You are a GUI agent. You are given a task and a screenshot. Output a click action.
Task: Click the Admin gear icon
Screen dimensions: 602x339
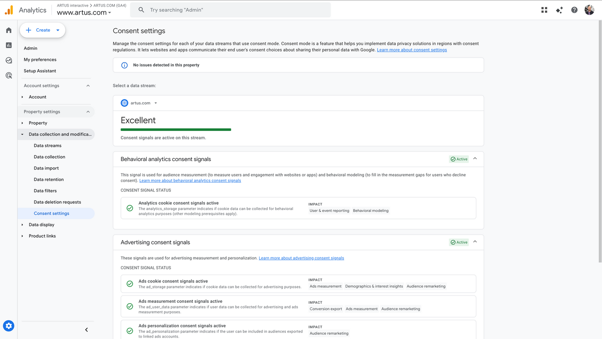(x=8, y=325)
